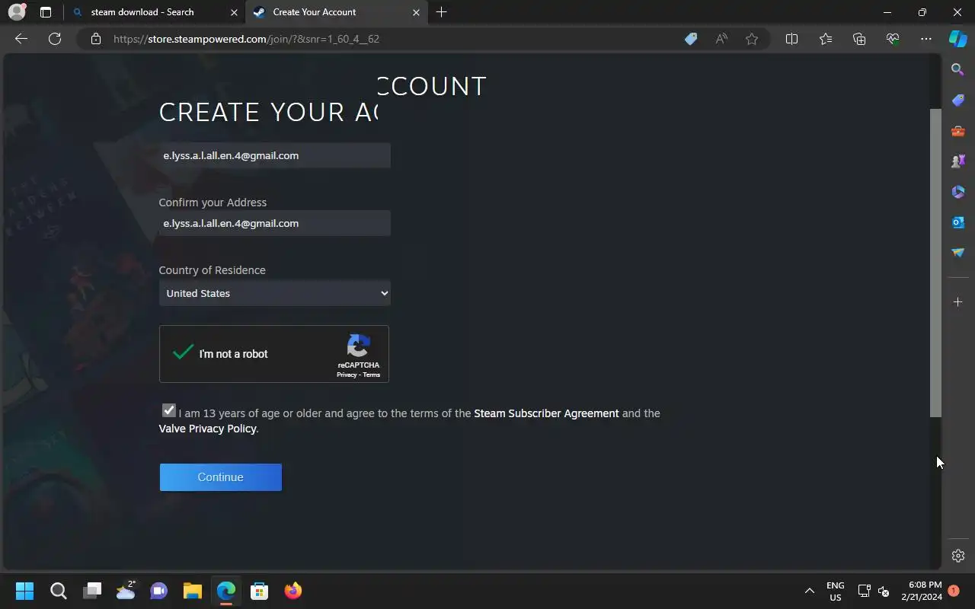This screenshot has height=609, width=975.
Task: Open the reCAPTCHA Privacy link
Action: (x=347, y=375)
